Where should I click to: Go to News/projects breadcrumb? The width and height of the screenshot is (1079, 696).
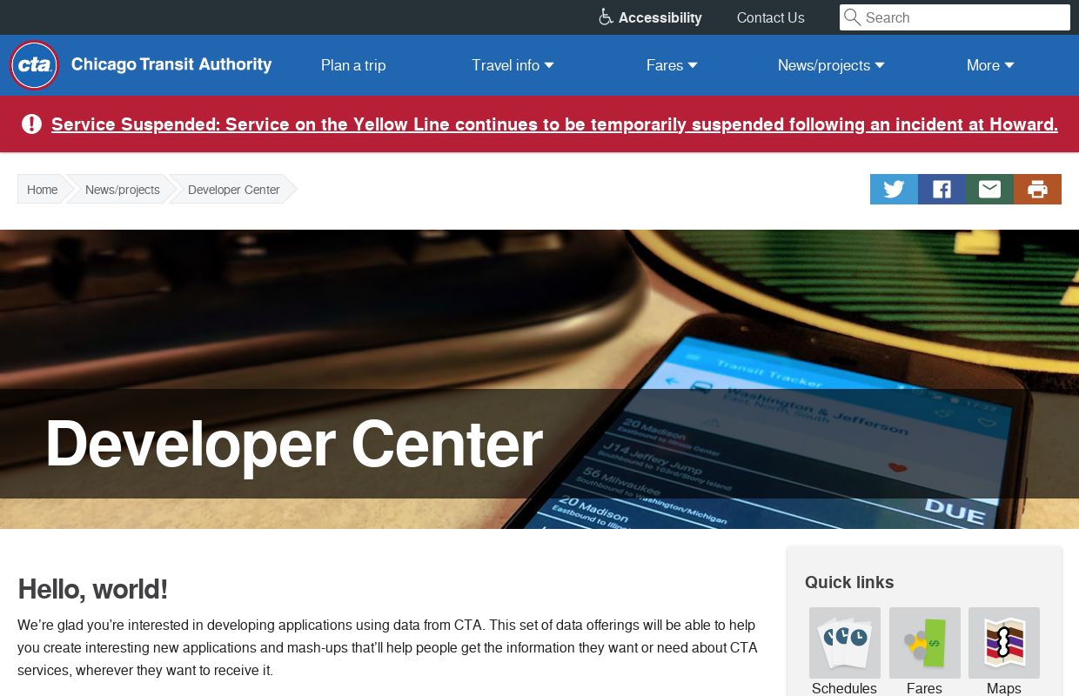(123, 190)
